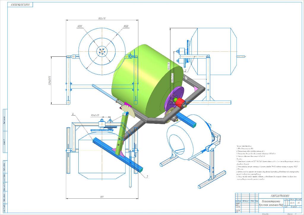
Task: Select the 802±1.15 width dimension text
Action: pyautogui.click(x=102, y=18)
